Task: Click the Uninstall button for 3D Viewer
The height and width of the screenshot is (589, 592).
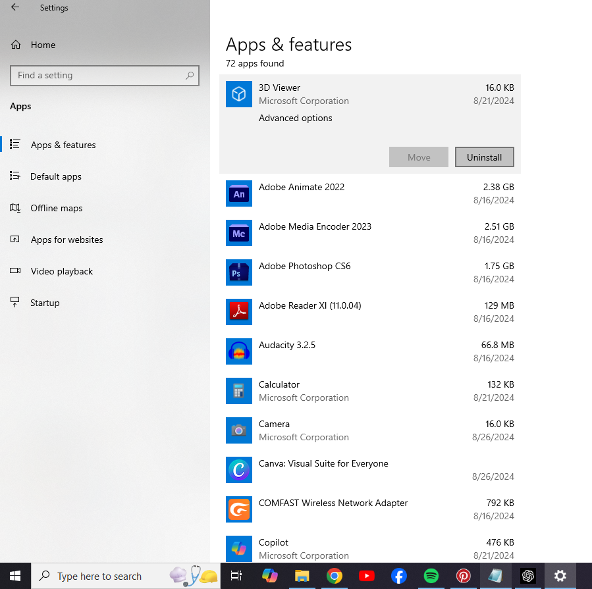Action: coord(485,157)
